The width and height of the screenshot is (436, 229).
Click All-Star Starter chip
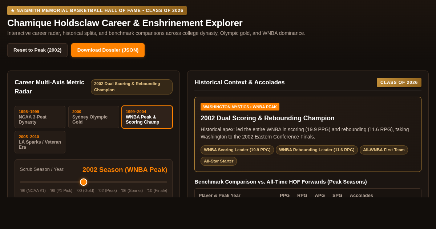219,161
